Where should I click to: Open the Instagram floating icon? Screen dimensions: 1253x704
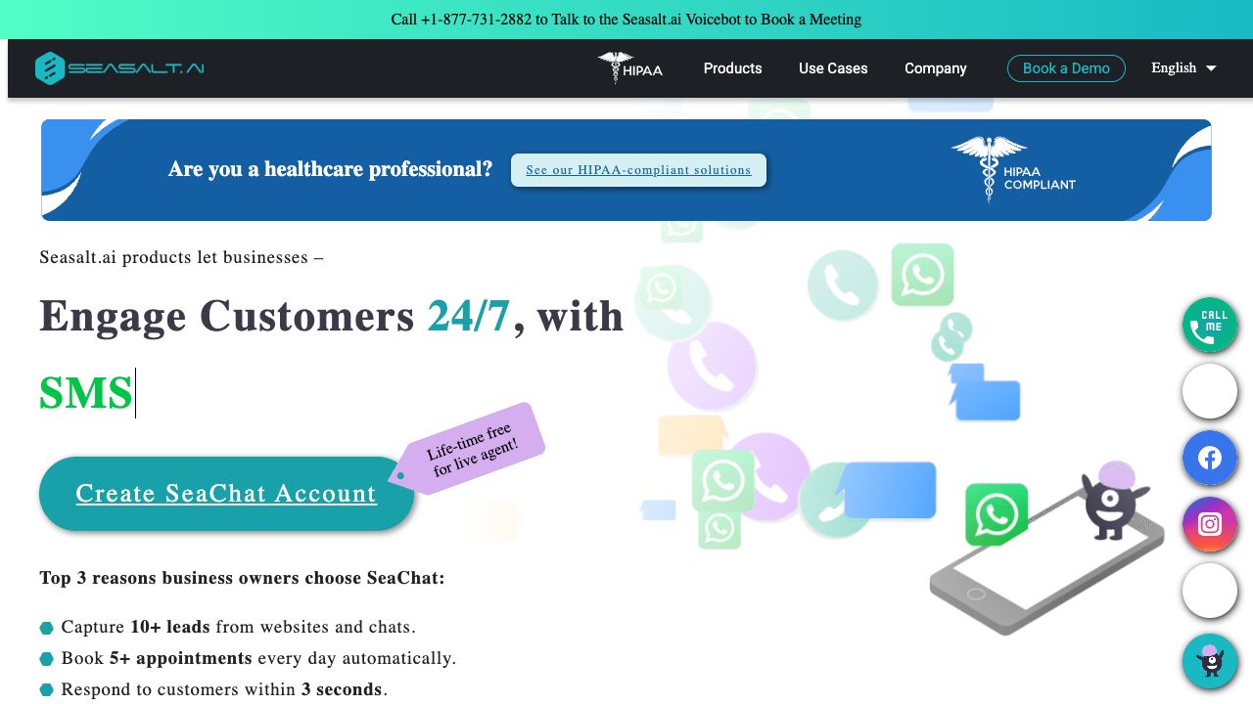[x=1210, y=524]
